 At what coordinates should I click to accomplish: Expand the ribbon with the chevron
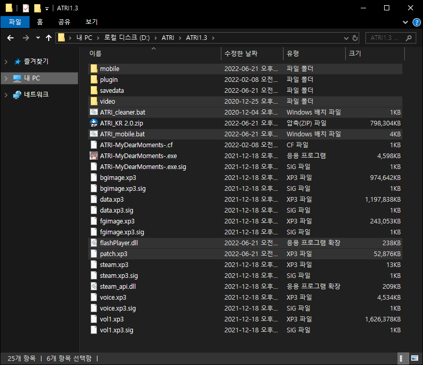405,22
